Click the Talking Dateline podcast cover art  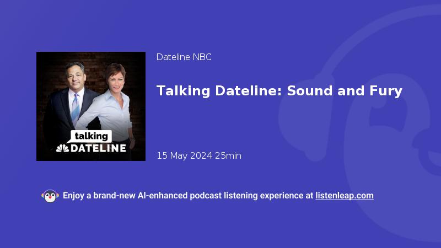(91, 106)
